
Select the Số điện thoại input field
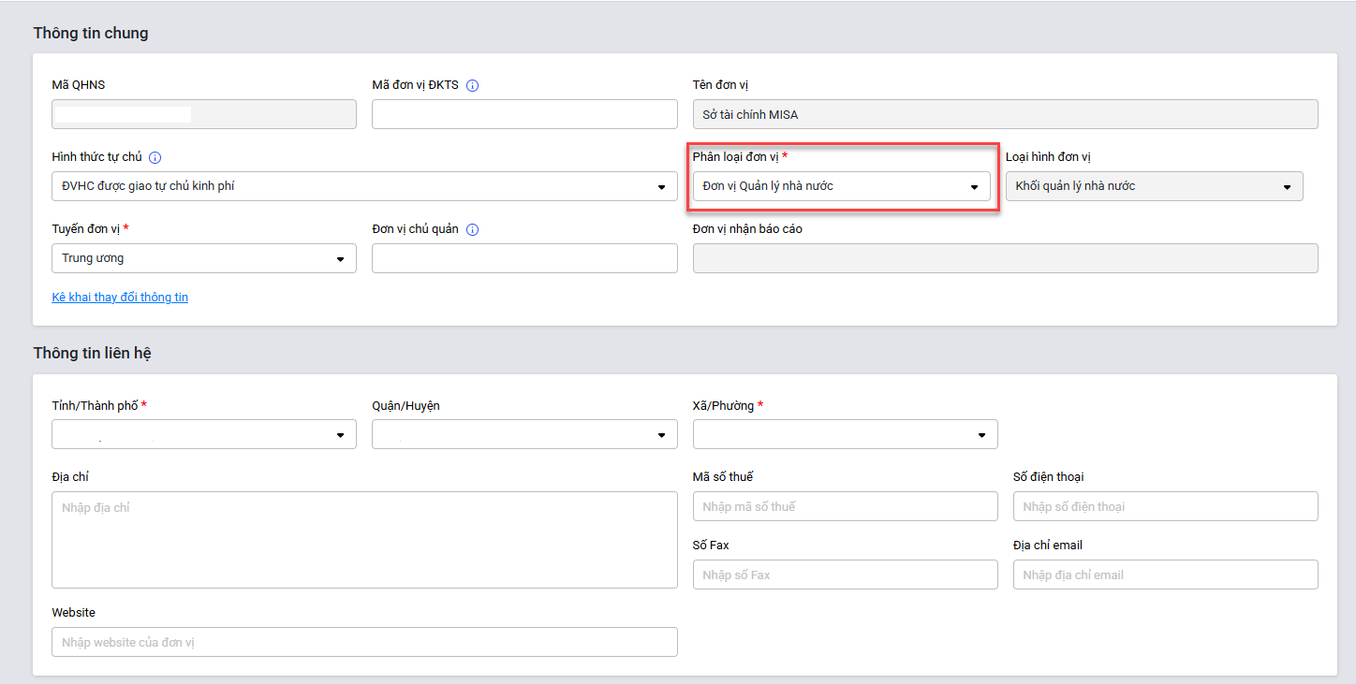click(x=1165, y=506)
